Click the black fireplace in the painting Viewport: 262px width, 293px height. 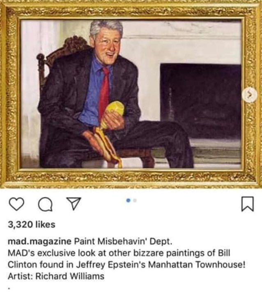pos(201,101)
